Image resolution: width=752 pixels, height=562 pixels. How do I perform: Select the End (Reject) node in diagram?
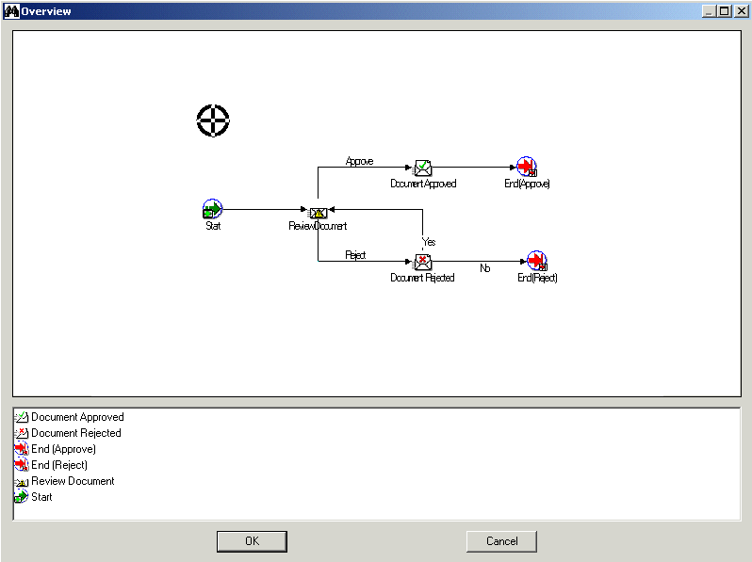[x=537, y=261]
